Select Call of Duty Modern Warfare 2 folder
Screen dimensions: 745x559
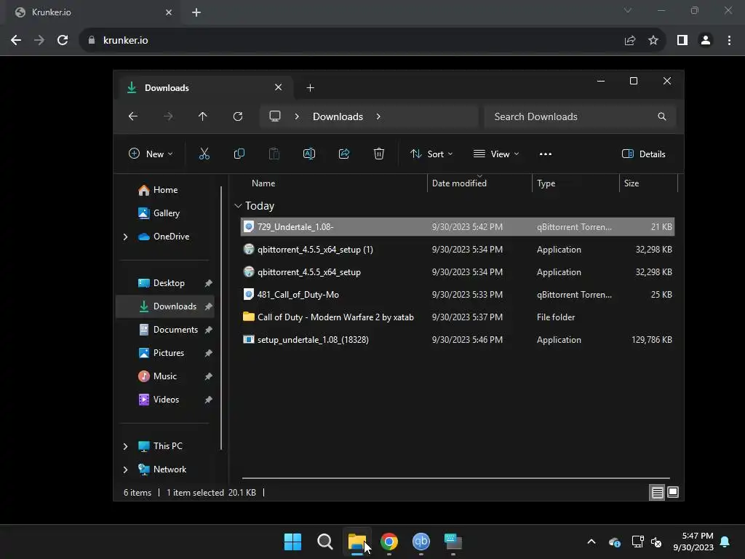[x=457, y=317]
